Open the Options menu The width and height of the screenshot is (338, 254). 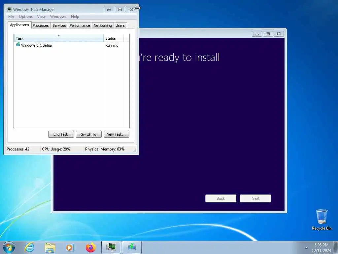tap(26, 17)
